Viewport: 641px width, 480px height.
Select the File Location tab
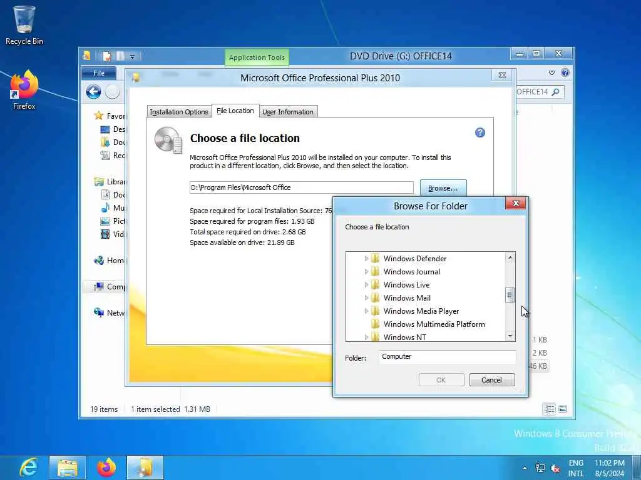235,111
